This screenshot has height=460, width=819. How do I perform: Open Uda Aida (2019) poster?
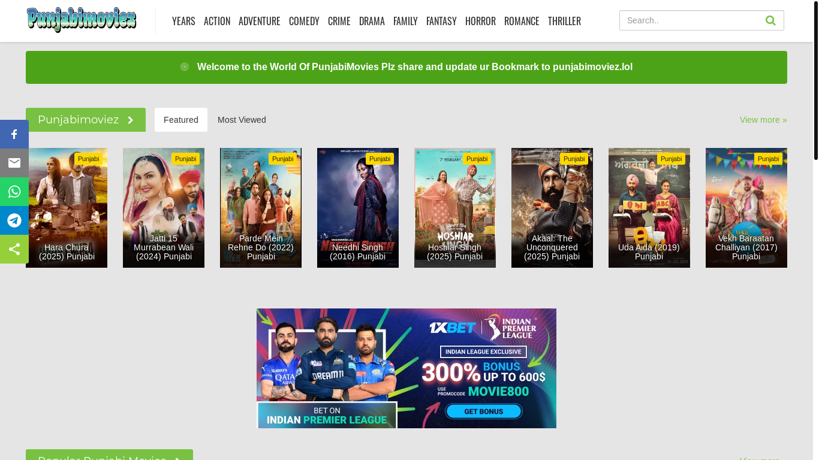tap(649, 208)
